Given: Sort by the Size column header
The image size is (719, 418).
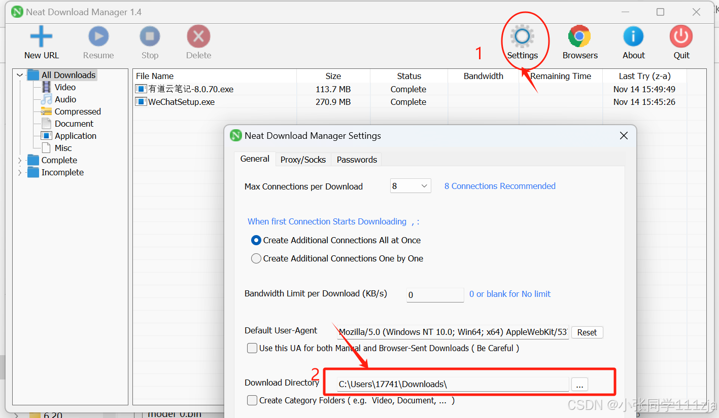Looking at the screenshot, I should coord(333,76).
